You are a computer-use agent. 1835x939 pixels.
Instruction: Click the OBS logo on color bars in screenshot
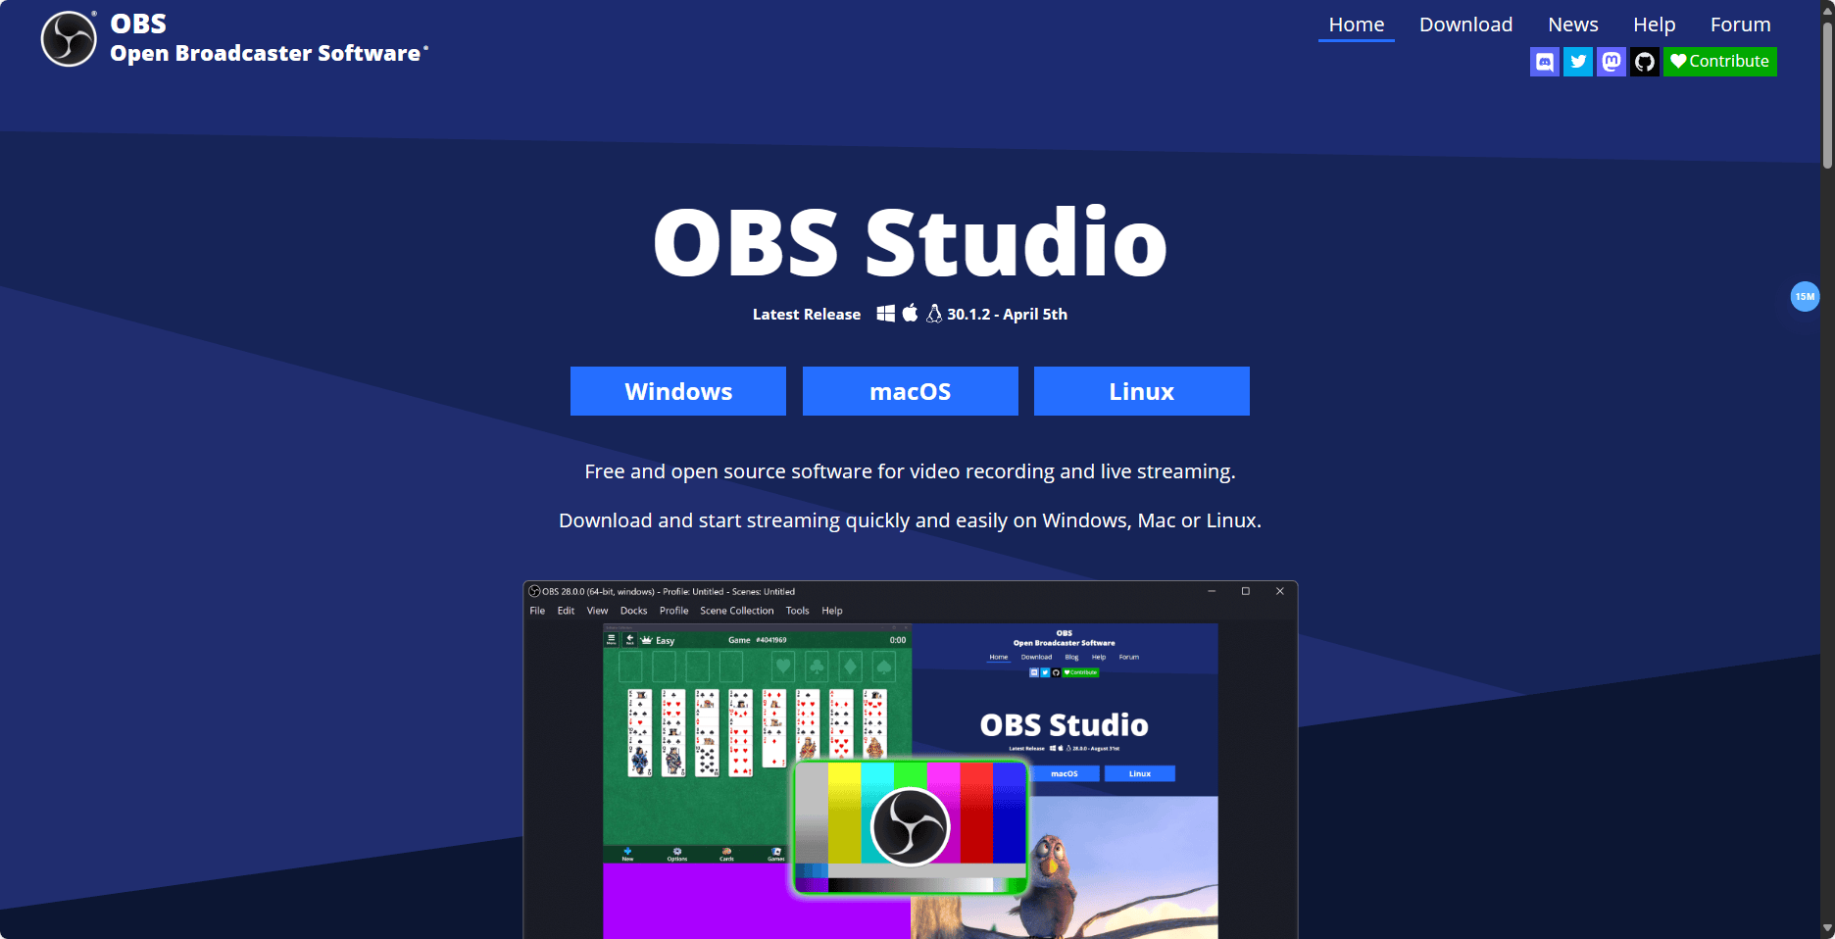coord(911,826)
